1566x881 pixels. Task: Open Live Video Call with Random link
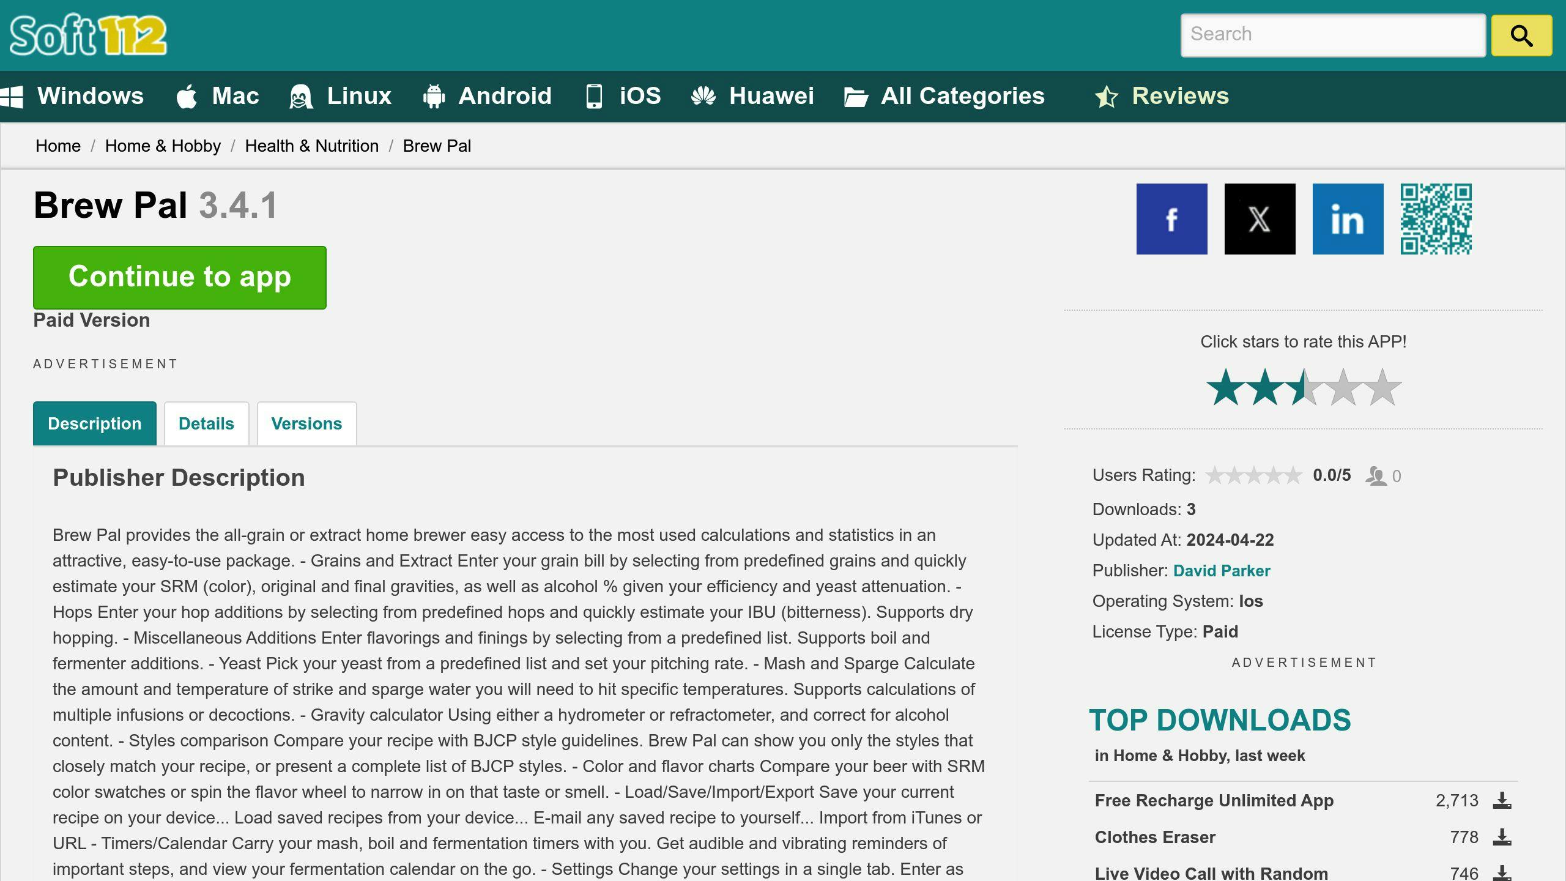point(1211,873)
